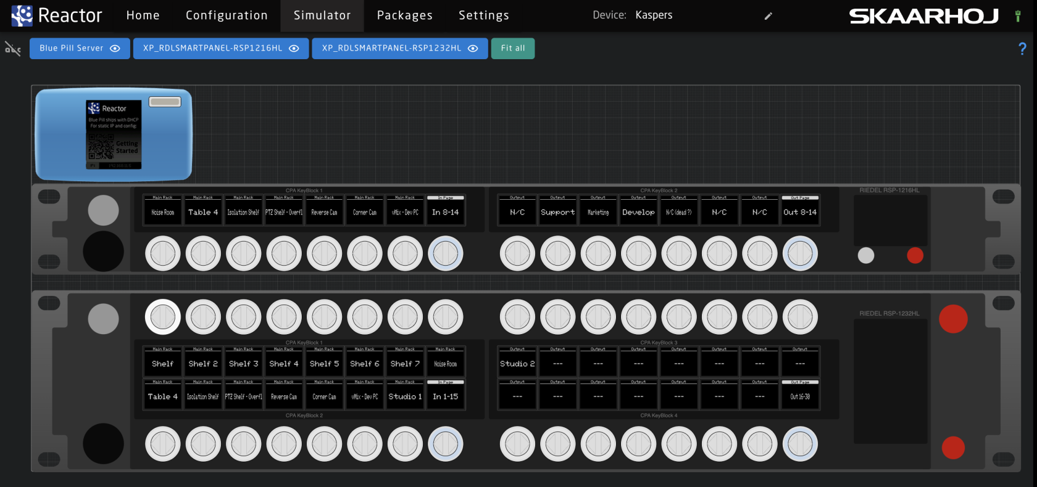Click lower red button on RSP-1232HL
Viewport: 1037px width, 487px height.
953,448
